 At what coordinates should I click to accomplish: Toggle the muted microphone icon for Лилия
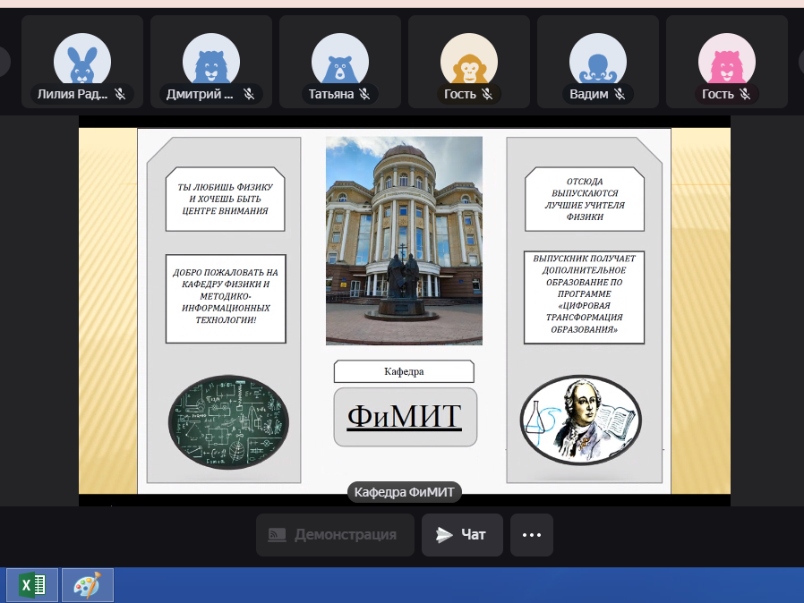pyautogui.click(x=120, y=94)
